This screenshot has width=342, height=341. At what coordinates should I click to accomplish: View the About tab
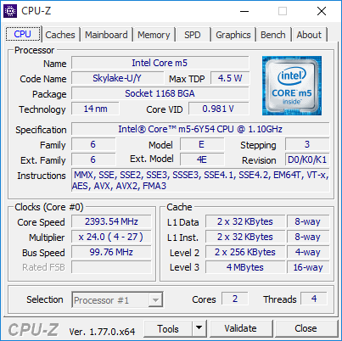(309, 35)
